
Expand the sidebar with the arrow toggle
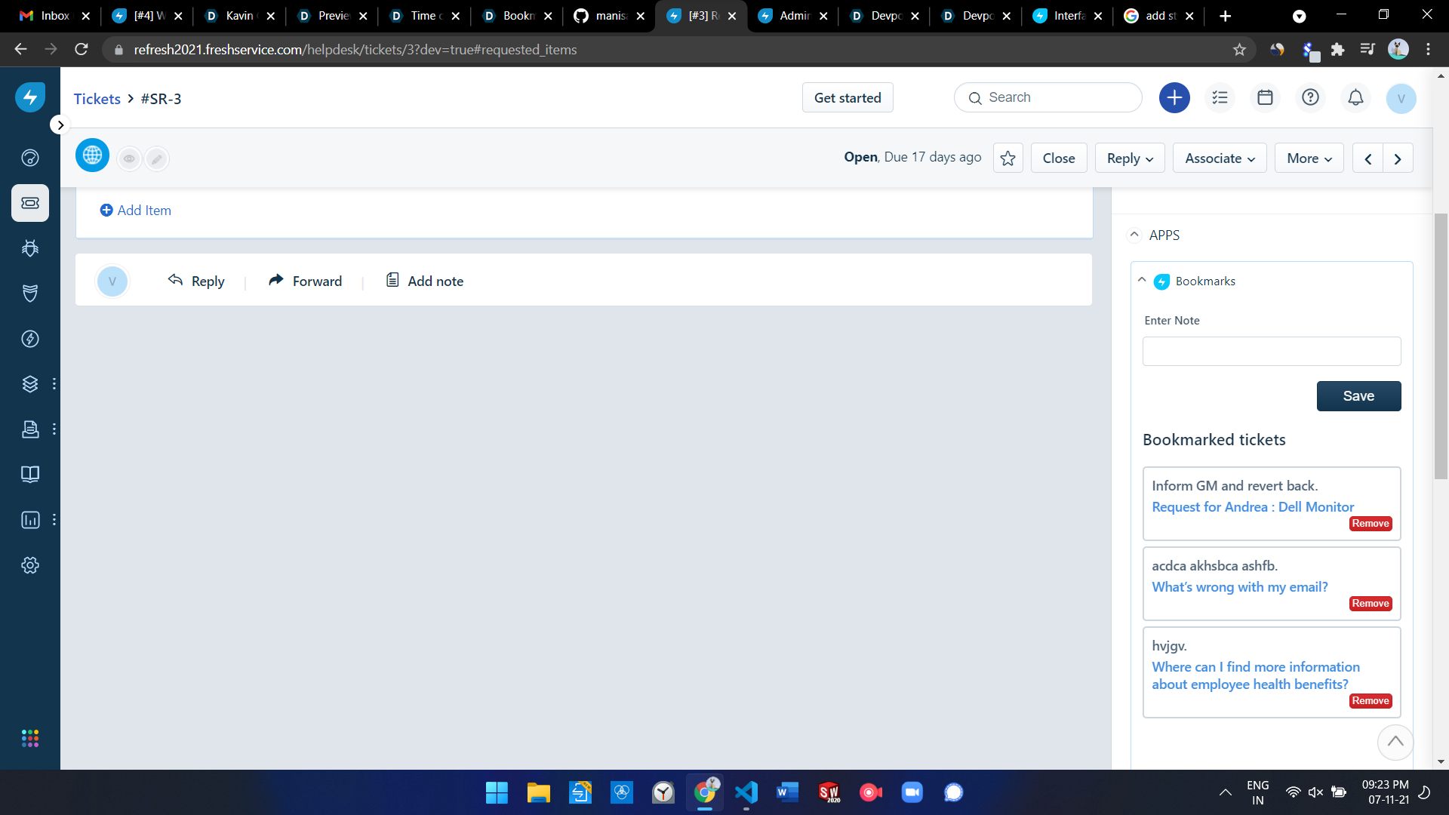click(x=60, y=125)
